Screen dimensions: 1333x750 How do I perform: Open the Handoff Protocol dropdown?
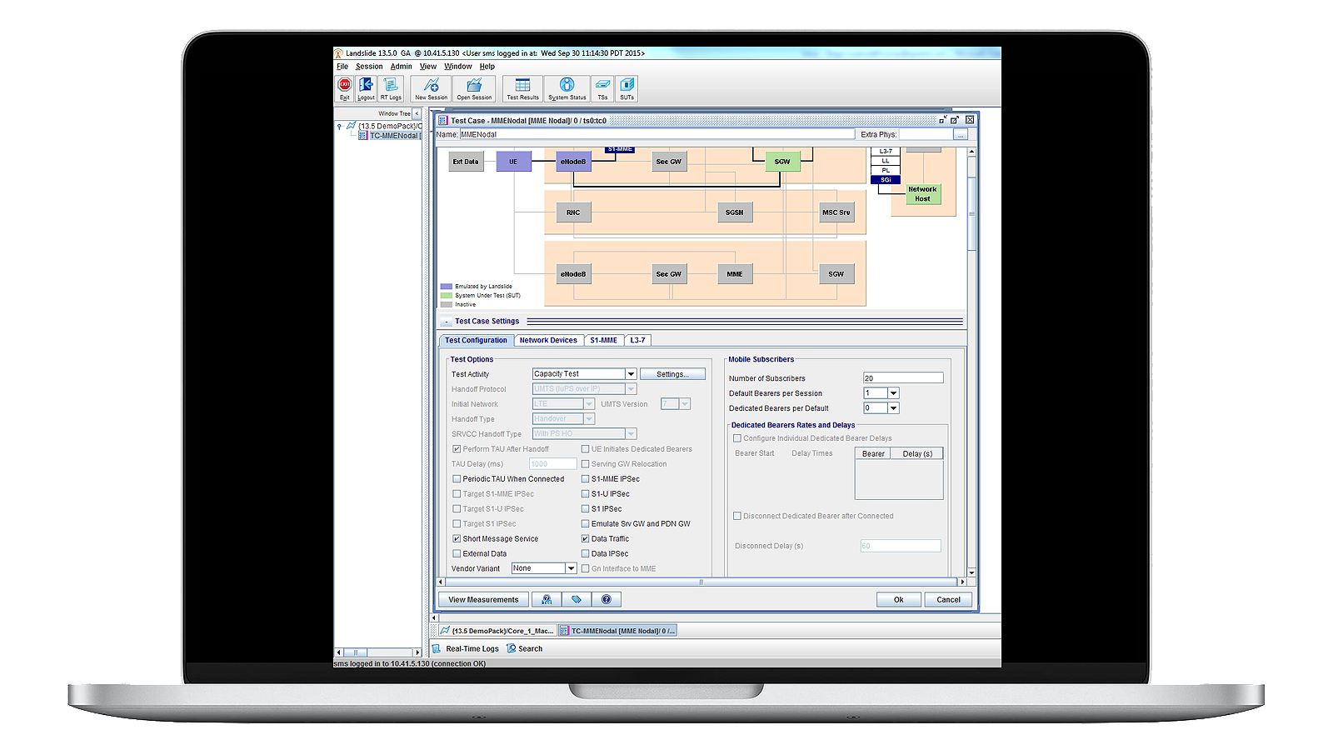click(631, 389)
